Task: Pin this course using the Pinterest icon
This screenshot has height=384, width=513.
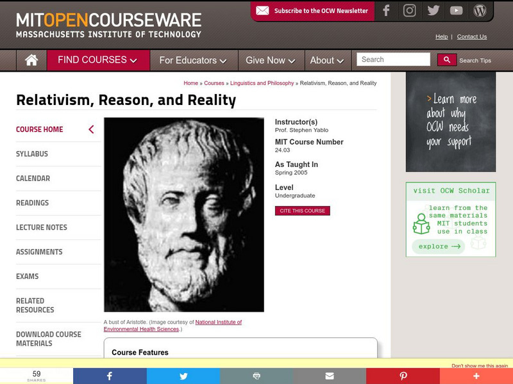Action: point(403,376)
